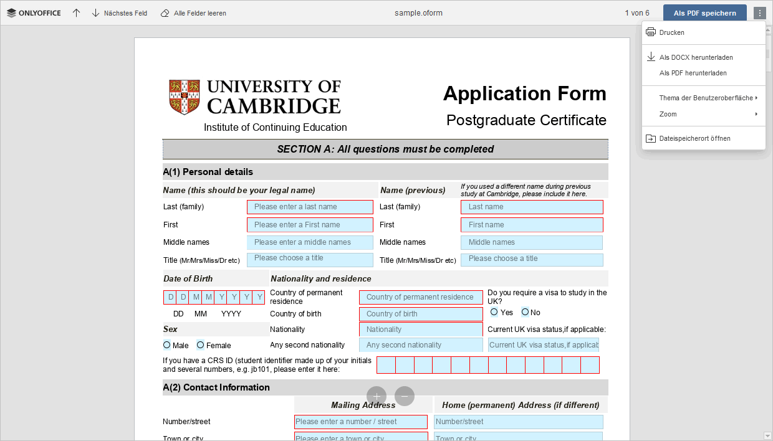773x441 pixels.
Task: Choose Als DOCX herunterladen
Action: pos(703,57)
